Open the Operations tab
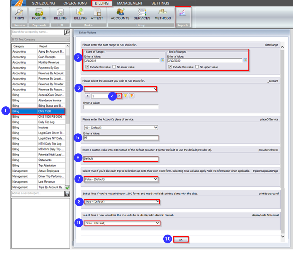The width and height of the screenshot is (293, 259). pyautogui.click(x=75, y=3)
